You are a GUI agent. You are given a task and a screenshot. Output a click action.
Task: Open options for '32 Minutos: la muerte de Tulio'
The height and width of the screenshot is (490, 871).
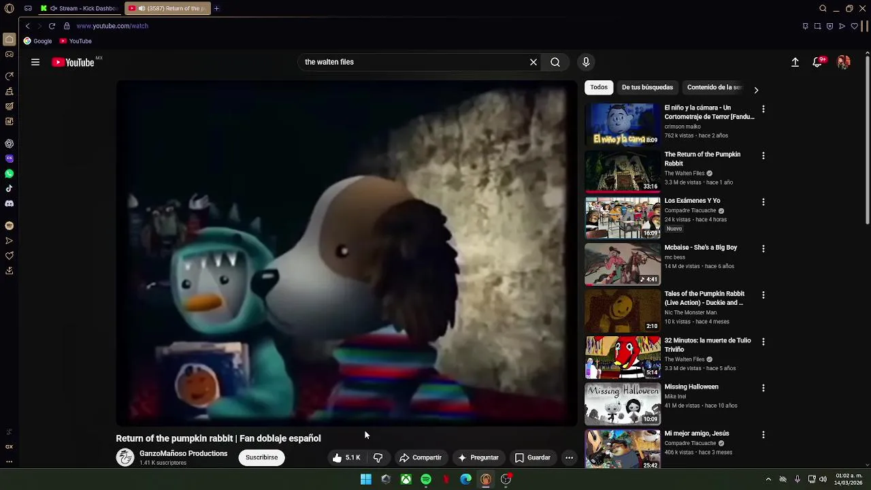763,342
